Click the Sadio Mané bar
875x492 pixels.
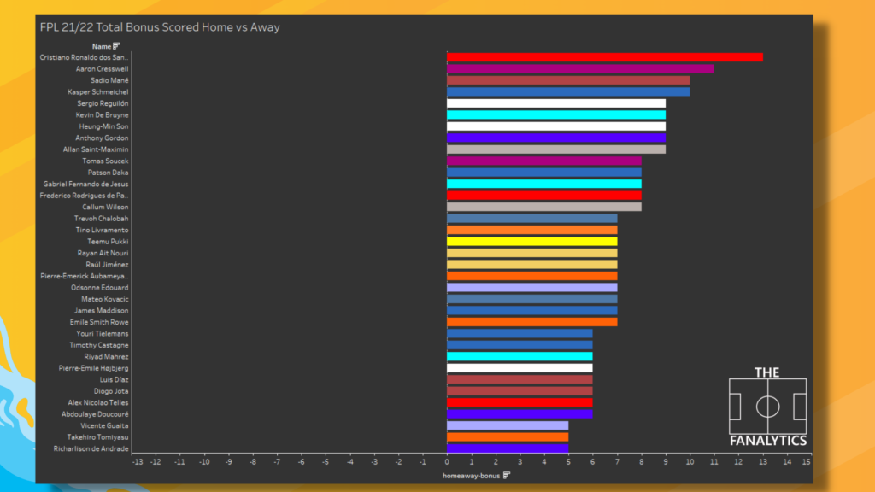pyautogui.click(x=568, y=80)
